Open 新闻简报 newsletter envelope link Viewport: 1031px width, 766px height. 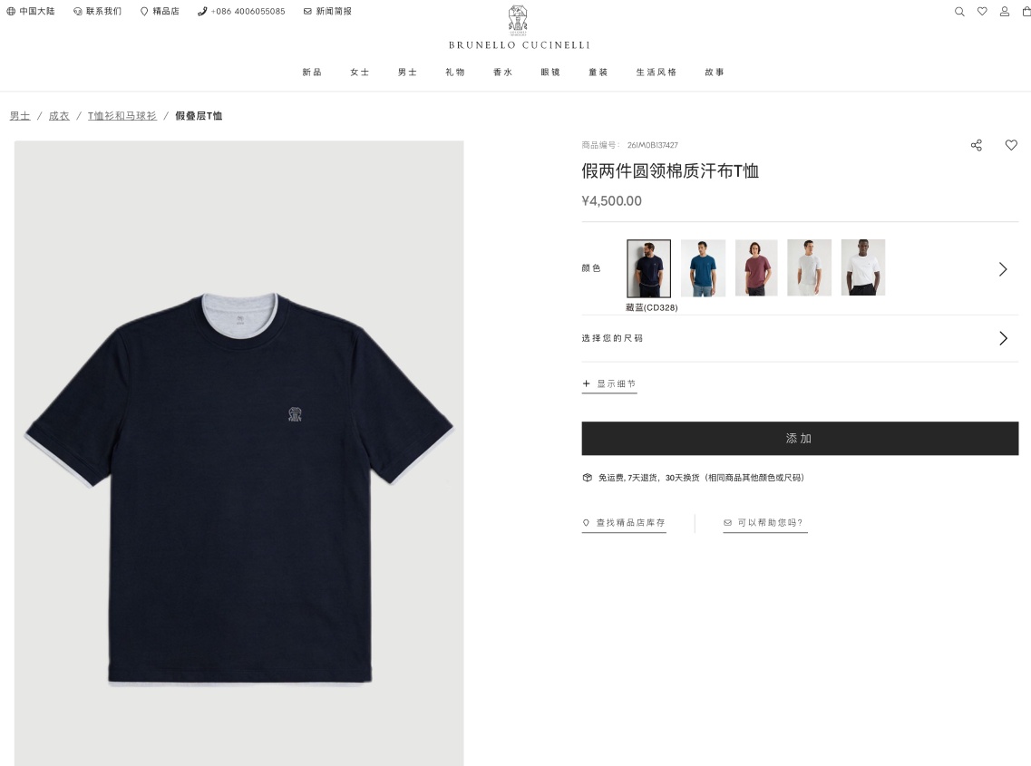pyautogui.click(x=327, y=11)
